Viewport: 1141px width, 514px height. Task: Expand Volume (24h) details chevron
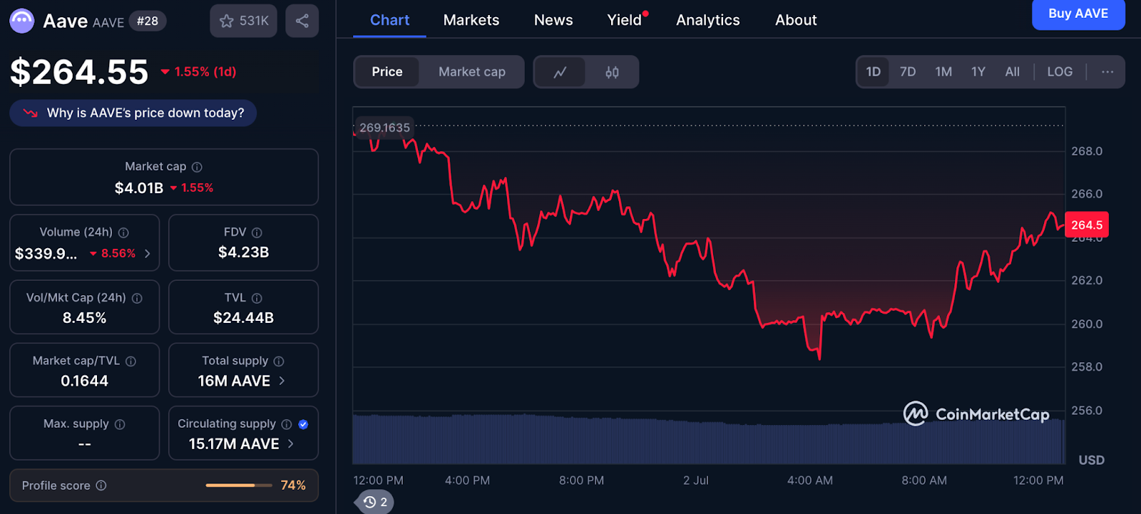(x=148, y=254)
